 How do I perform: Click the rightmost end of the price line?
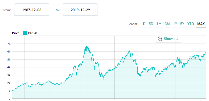206,52
